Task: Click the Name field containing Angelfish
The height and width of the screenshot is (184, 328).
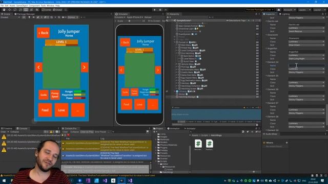Action: pyautogui.click(x=306, y=52)
